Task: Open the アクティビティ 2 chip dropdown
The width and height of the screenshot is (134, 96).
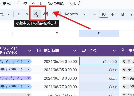Action: (x=29, y=70)
